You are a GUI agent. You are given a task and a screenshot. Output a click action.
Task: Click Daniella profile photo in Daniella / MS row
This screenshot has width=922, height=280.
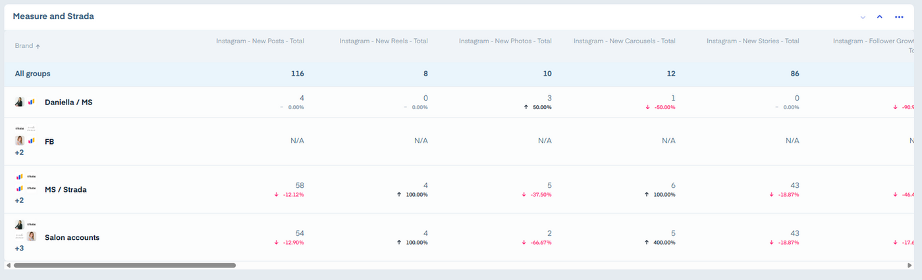pyautogui.click(x=20, y=103)
